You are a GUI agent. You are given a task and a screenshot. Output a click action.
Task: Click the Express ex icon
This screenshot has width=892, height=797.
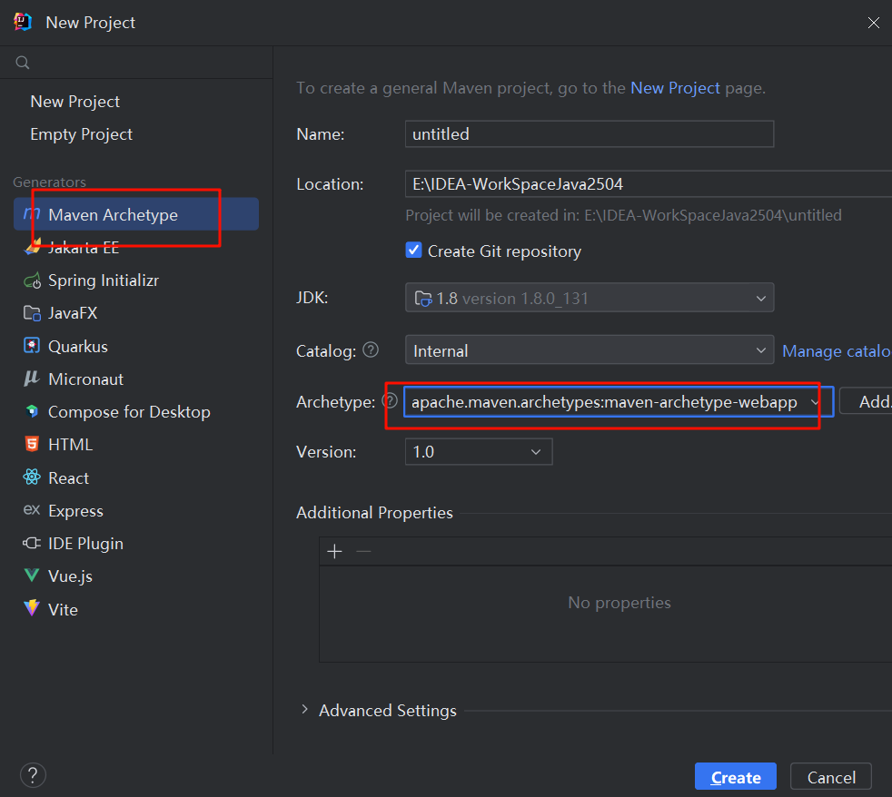[x=31, y=510]
